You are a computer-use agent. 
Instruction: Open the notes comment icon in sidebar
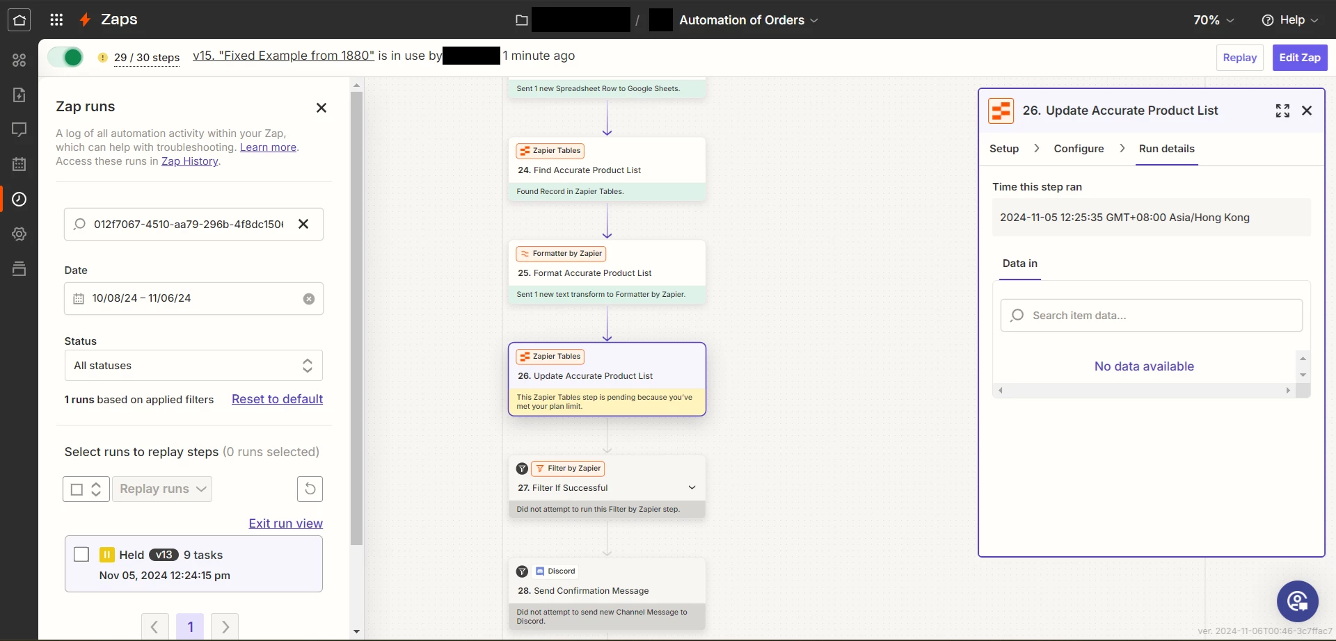tap(19, 129)
